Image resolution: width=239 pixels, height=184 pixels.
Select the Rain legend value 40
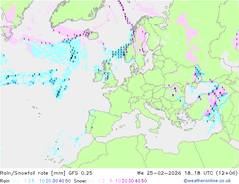pos(61,181)
